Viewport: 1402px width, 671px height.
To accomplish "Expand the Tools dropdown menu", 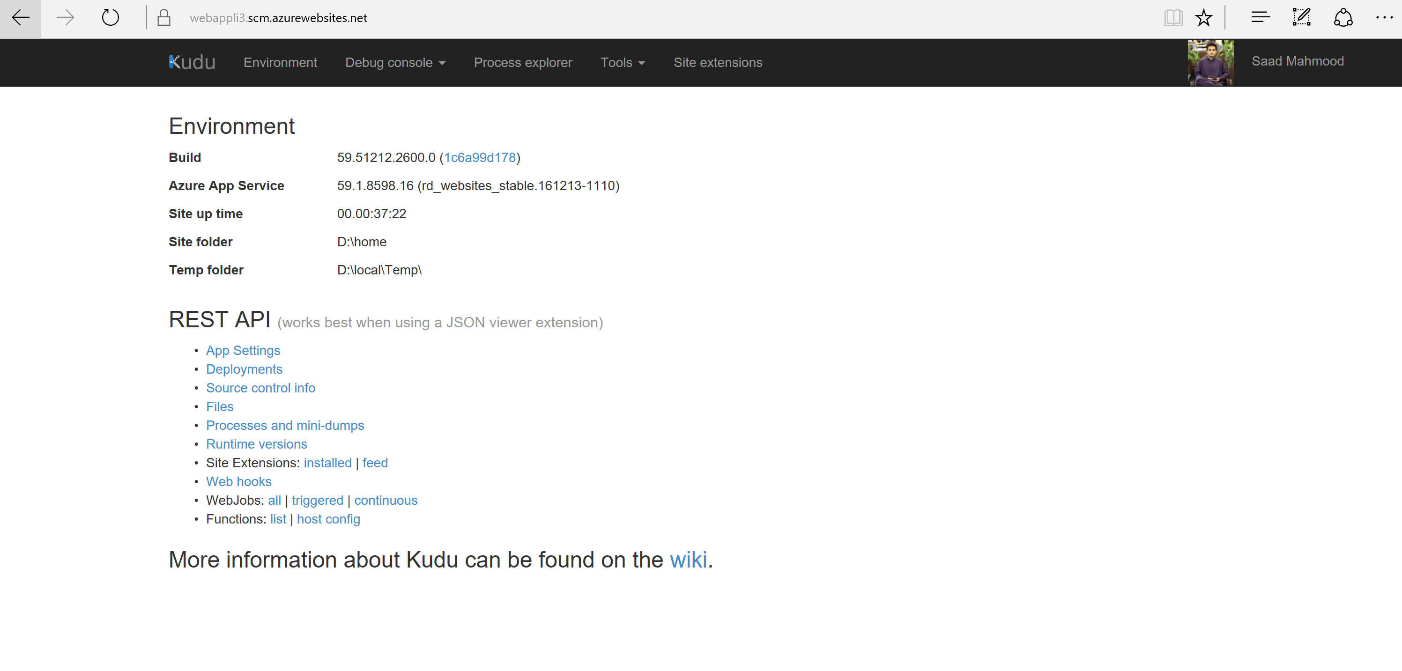I will (x=623, y=63).
